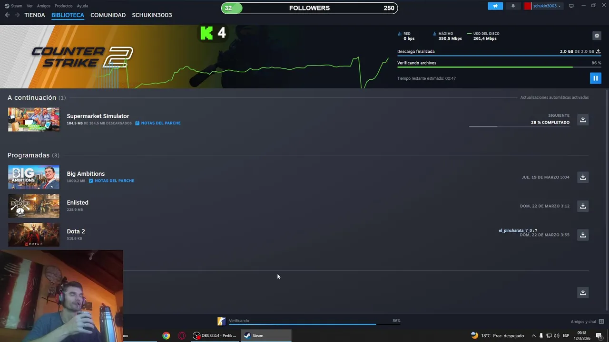609x342 pixels.
Task: Click Descarga finalizada label
Action: coord(416,51)
